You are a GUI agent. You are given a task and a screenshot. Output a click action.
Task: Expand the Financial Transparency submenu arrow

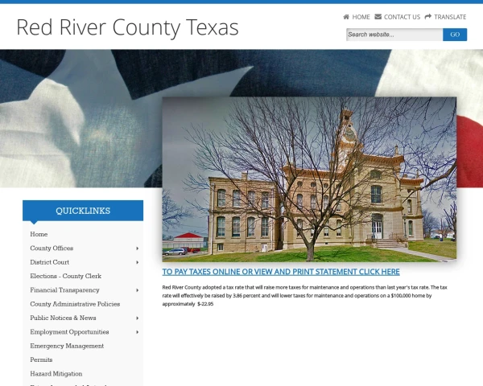click(x=138, y=290)
